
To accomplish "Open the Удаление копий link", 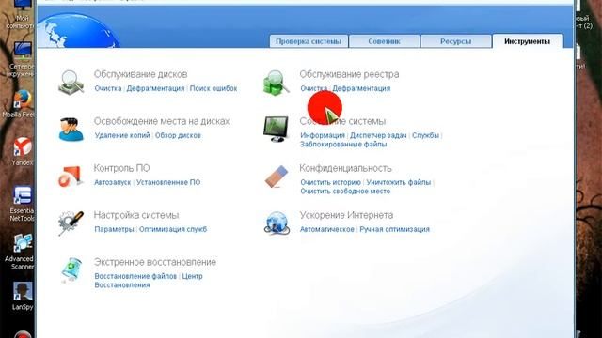I will coord(122,135).
